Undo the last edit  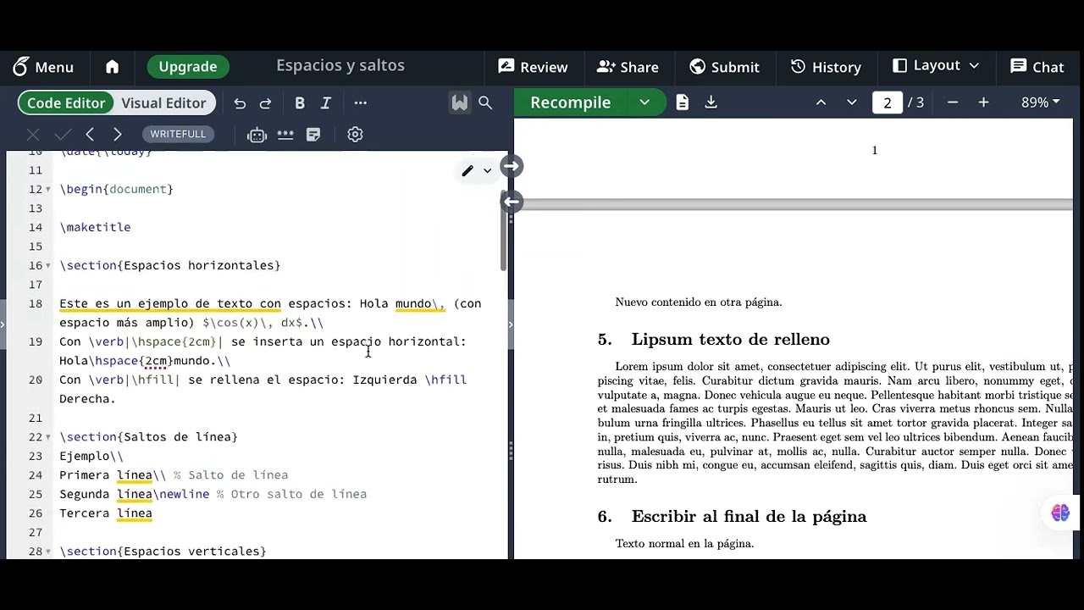[240, 103]
